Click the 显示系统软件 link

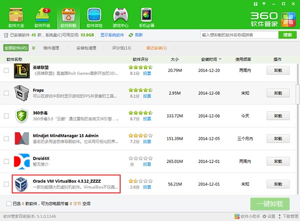point(112,35)
